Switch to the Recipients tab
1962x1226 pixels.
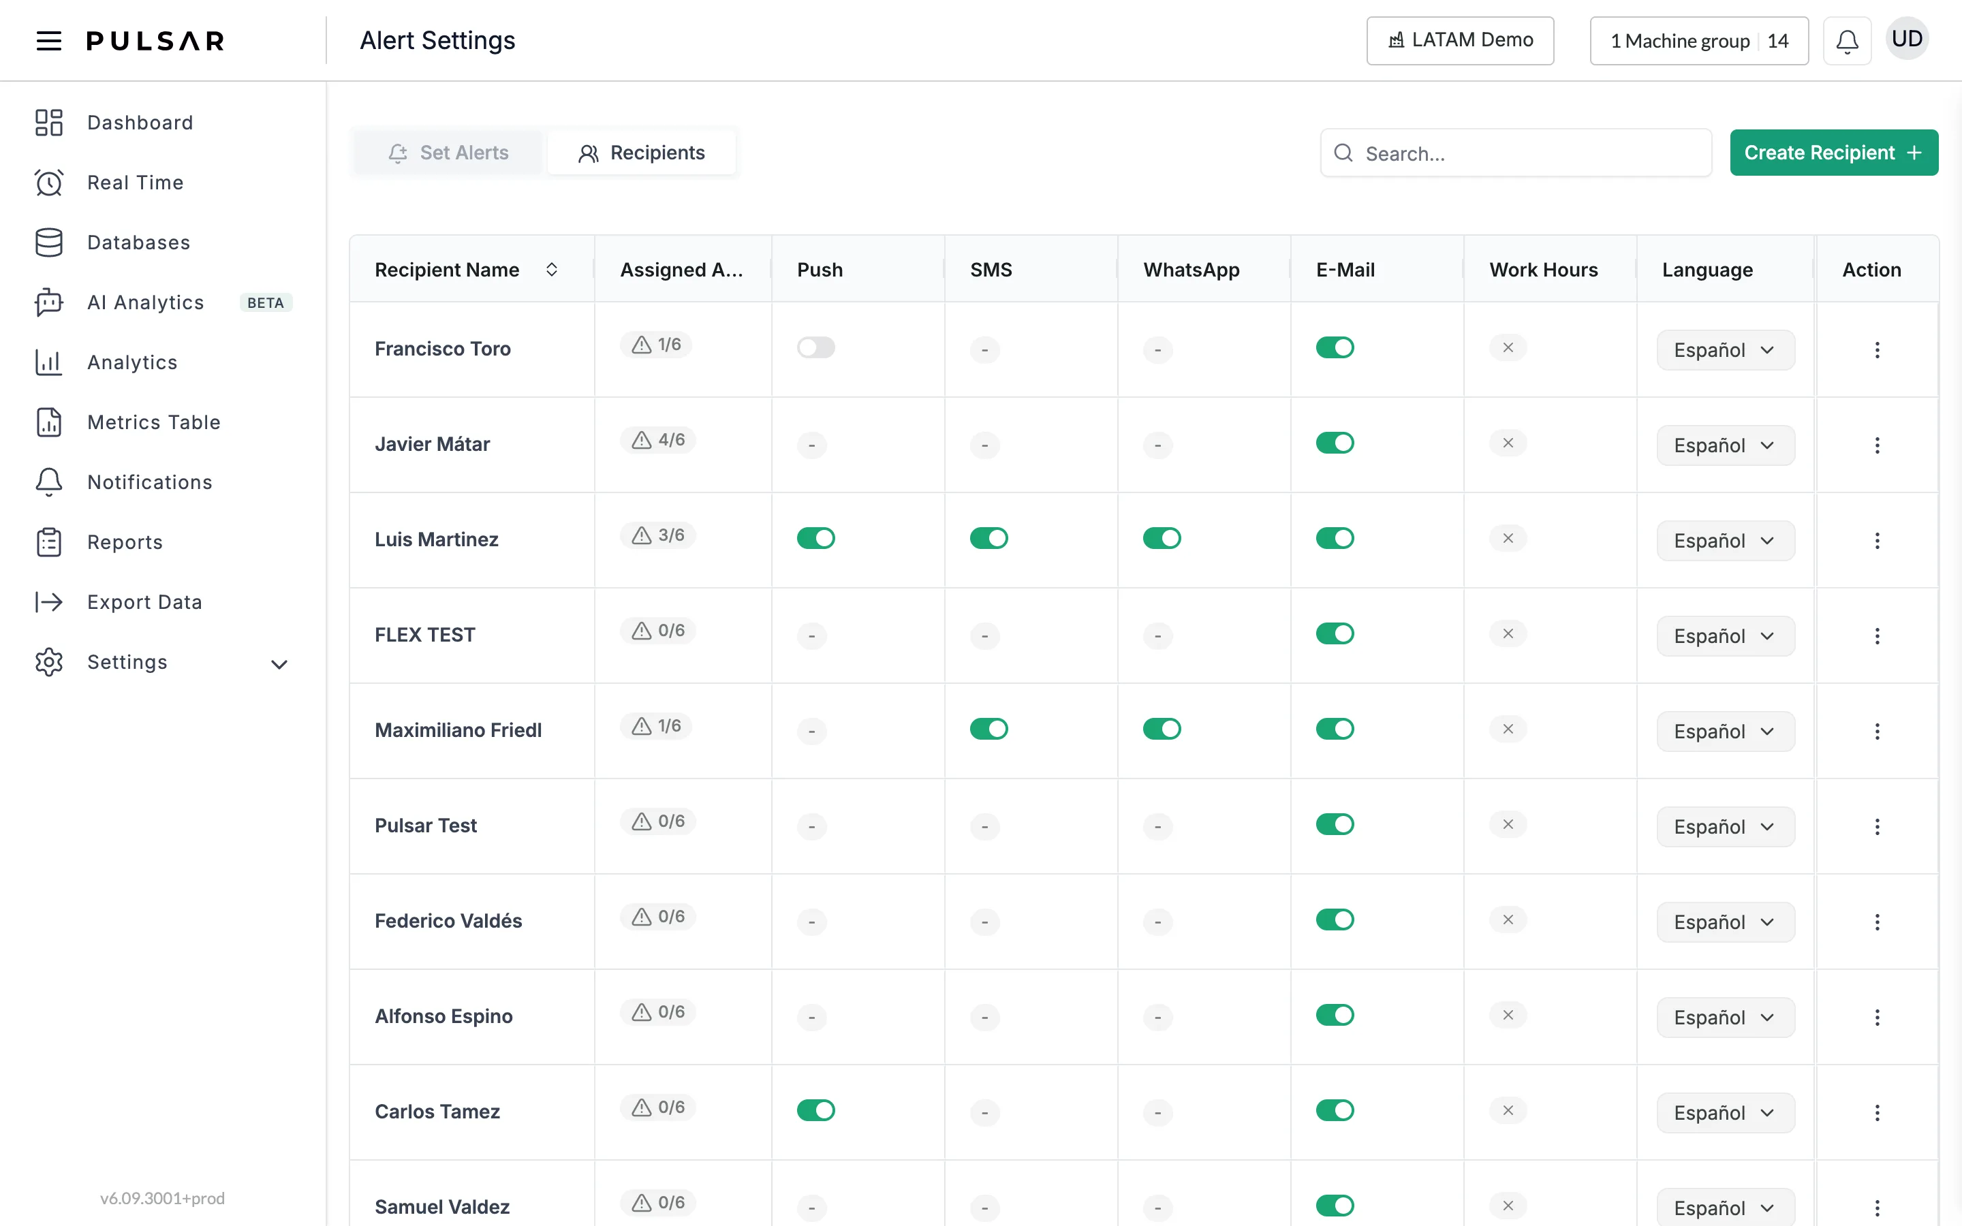pos(641,153)
